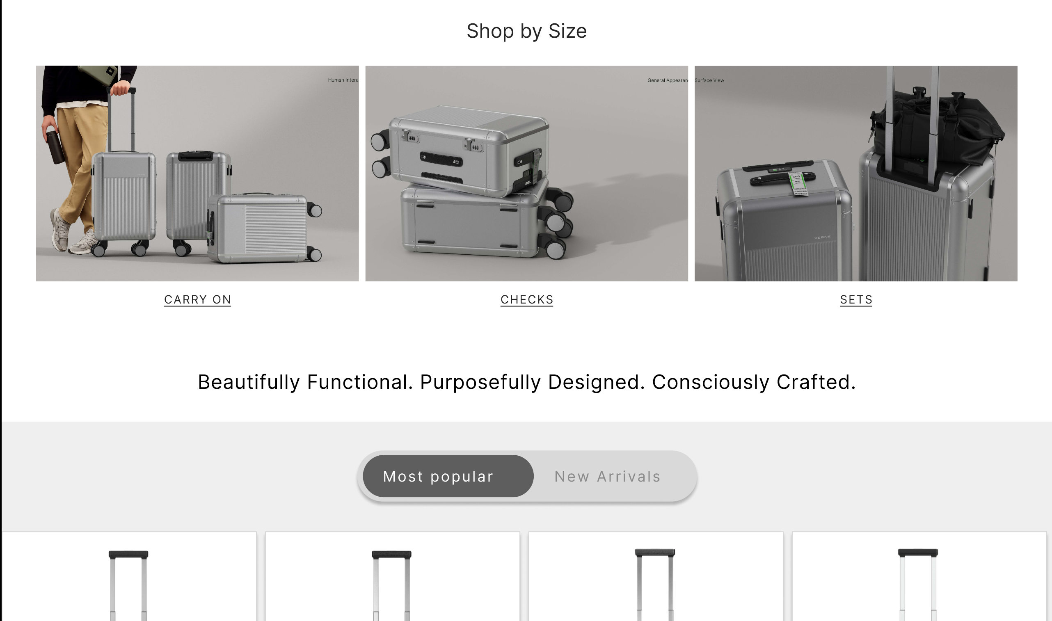Open the first product card in the grid
1052x621 pixels.
(x=129, y=576)
